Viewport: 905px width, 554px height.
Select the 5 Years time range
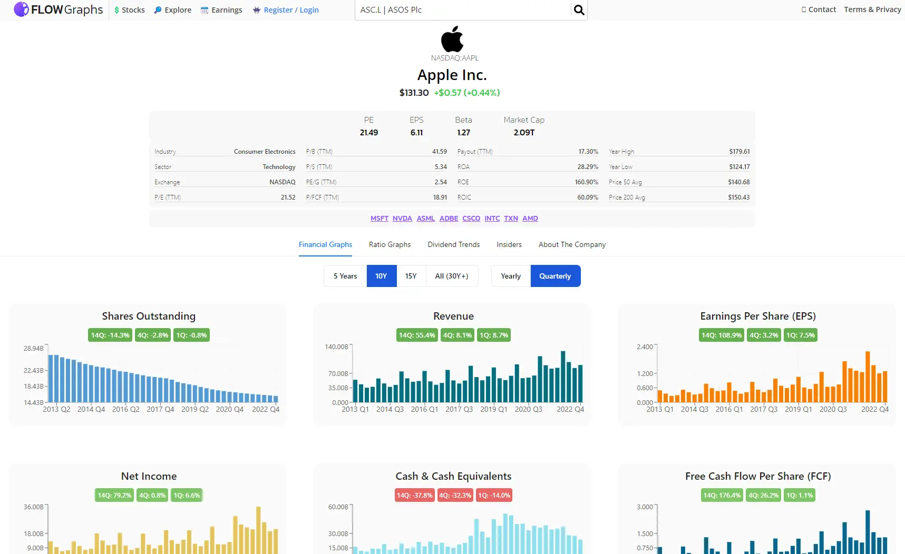coord(345,275)
